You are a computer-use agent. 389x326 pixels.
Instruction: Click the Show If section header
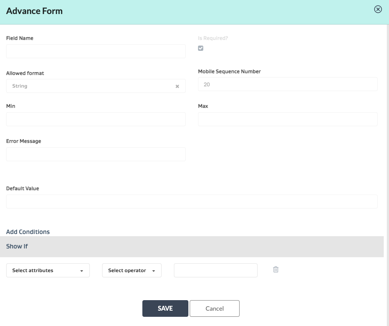tap(17, 246)
